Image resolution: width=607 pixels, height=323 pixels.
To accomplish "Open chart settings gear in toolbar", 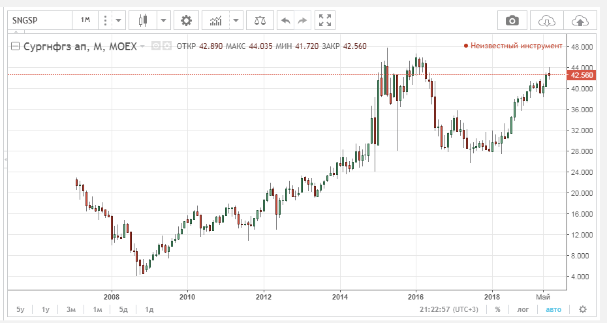I will point(186,20).
